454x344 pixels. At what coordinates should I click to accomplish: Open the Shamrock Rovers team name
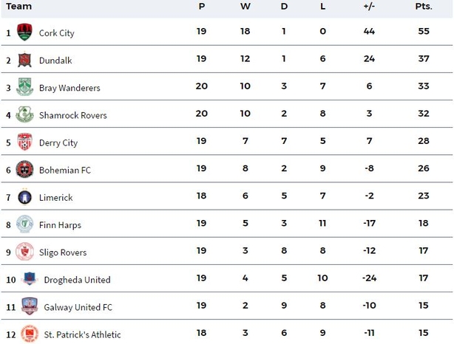pos(73,115)
